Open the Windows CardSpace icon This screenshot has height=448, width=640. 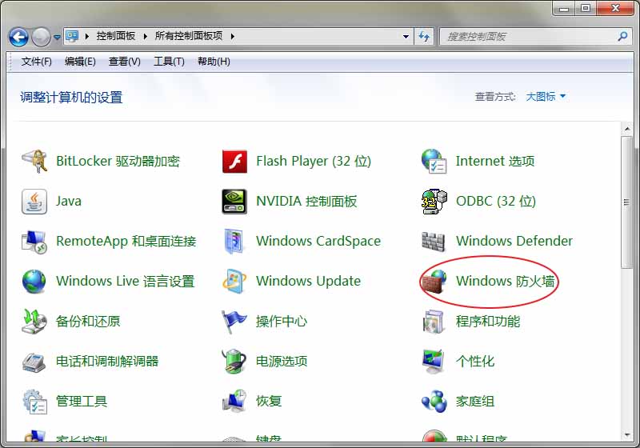click(234, 241)
